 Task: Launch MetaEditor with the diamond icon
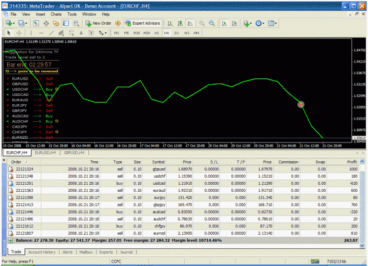[x=118, y=23]
